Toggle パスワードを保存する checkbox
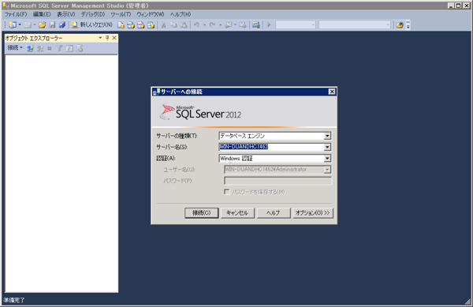The height and width of the screenshot is (307, 473). [227, 192]
